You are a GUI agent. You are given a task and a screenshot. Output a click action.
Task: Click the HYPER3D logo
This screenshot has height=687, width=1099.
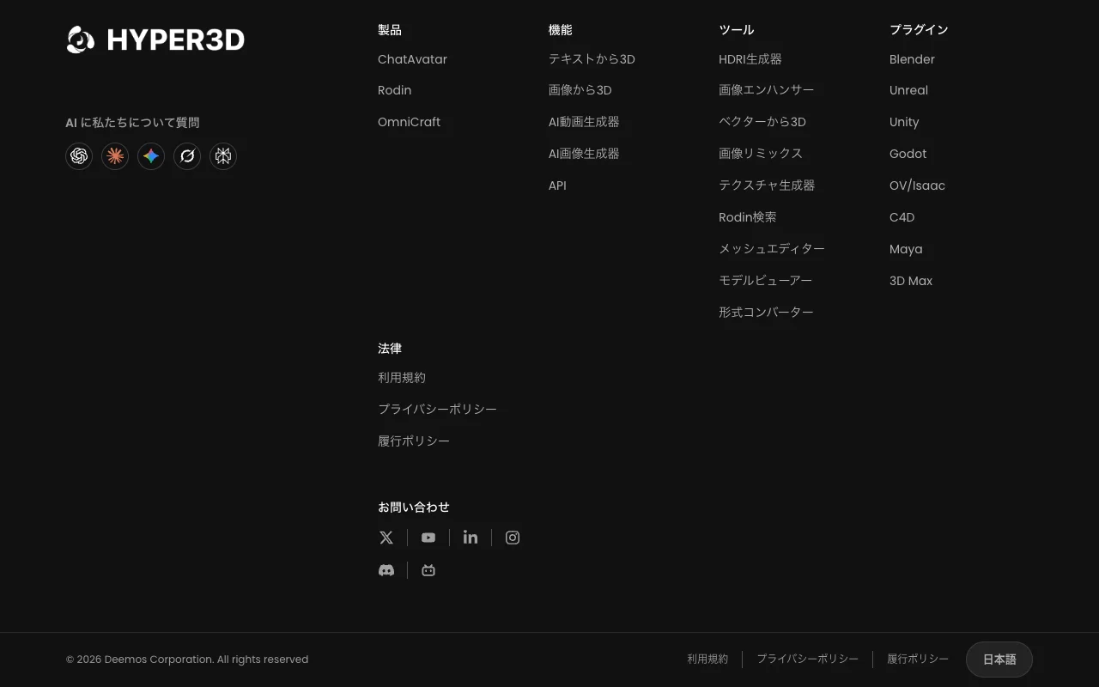(x=155, y=40)
